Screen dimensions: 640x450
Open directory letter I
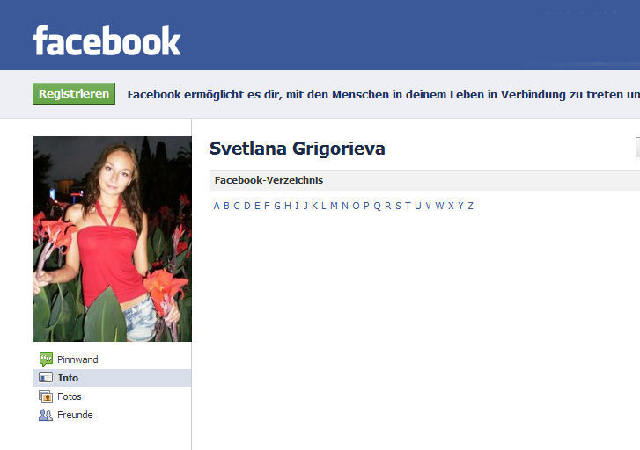pyautogui.click(x=297, y=206)
